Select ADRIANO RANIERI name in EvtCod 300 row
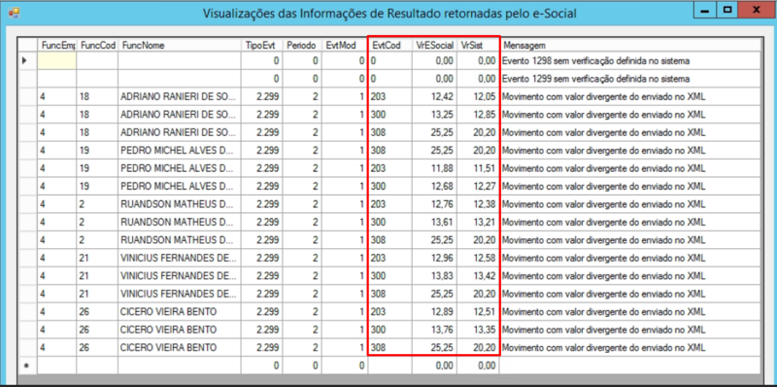777x387 pixels. click(179, 115)
